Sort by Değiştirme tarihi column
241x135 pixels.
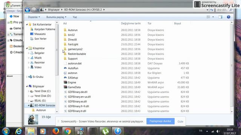click(x=131, y=23)
